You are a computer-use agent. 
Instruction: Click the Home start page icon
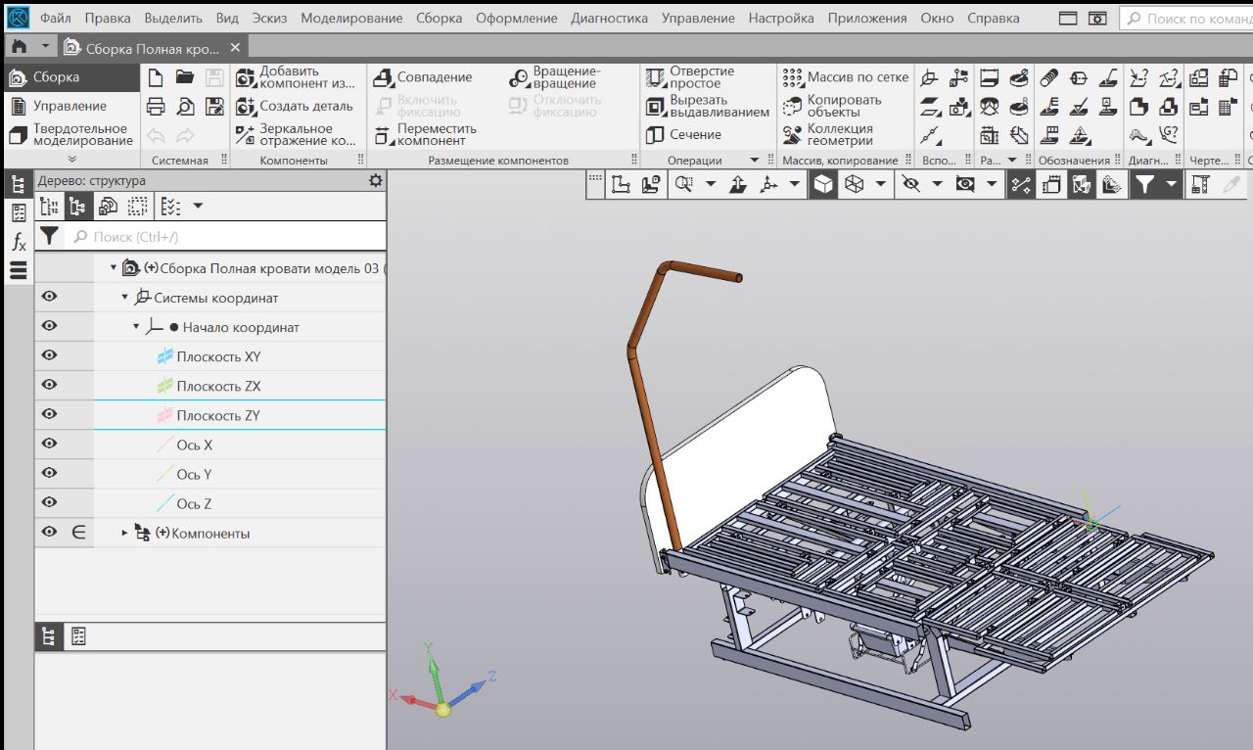pos(19,47)
